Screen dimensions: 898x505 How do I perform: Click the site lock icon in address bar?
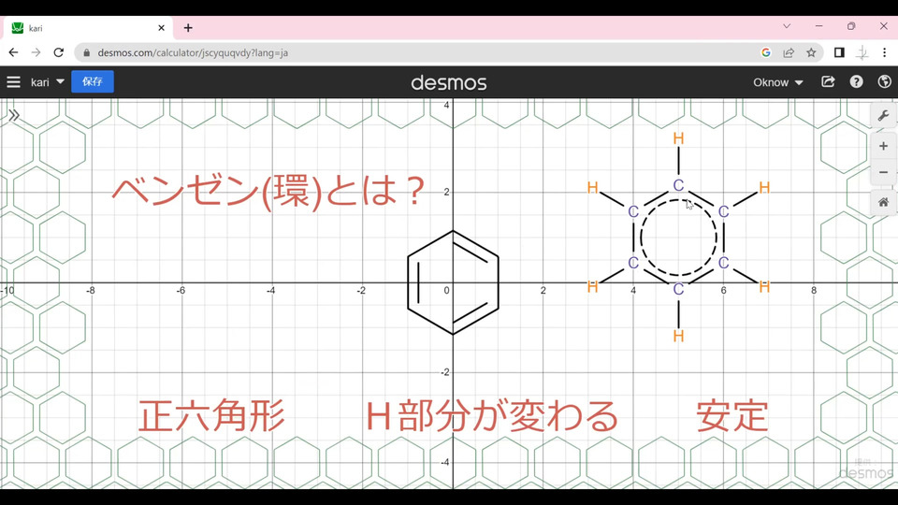[86, 52]
